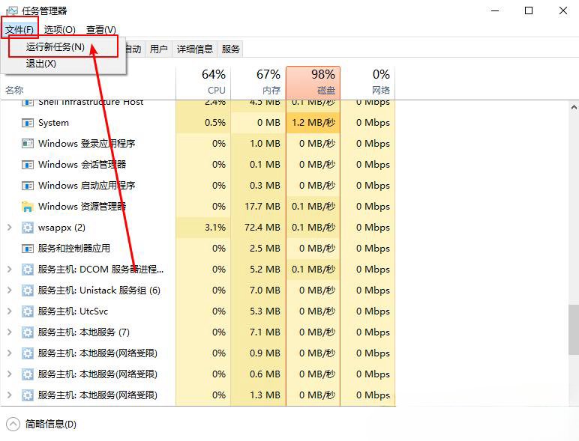Click the 5.3 MB UtcSvc memory value
The width and height of the screenshot is (579, 441).
tap(265, 311)
